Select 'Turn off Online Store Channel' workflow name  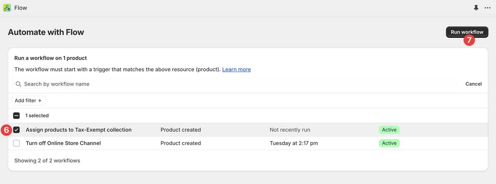click(63, 143)
